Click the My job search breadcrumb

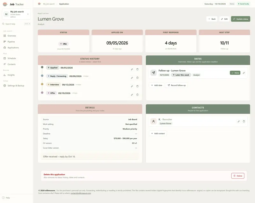[x=49, y=4]
